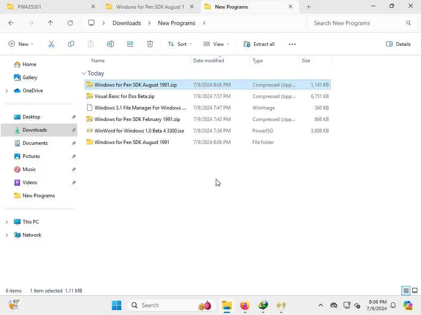This screenshot has height=315, width=421.
Task: Click the PC monitor icon in address bar
Action: pos(91,23)
